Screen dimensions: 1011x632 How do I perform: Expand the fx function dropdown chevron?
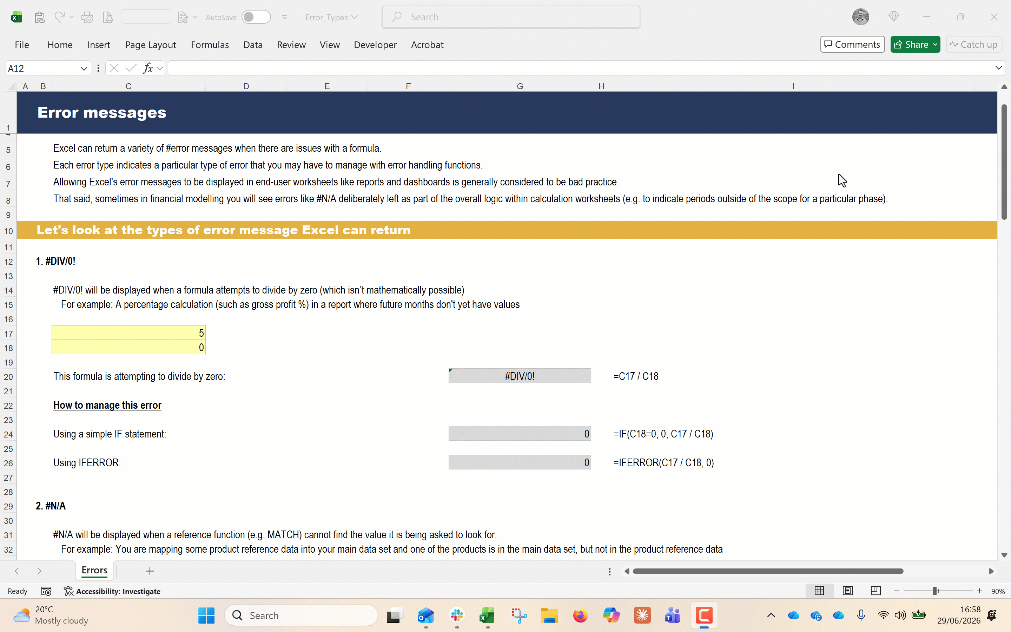pyautogui.click(x=160, y=68)
